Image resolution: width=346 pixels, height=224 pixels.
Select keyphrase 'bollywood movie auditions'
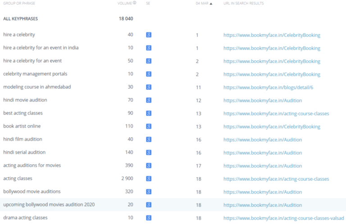click(x=32, y=192)
